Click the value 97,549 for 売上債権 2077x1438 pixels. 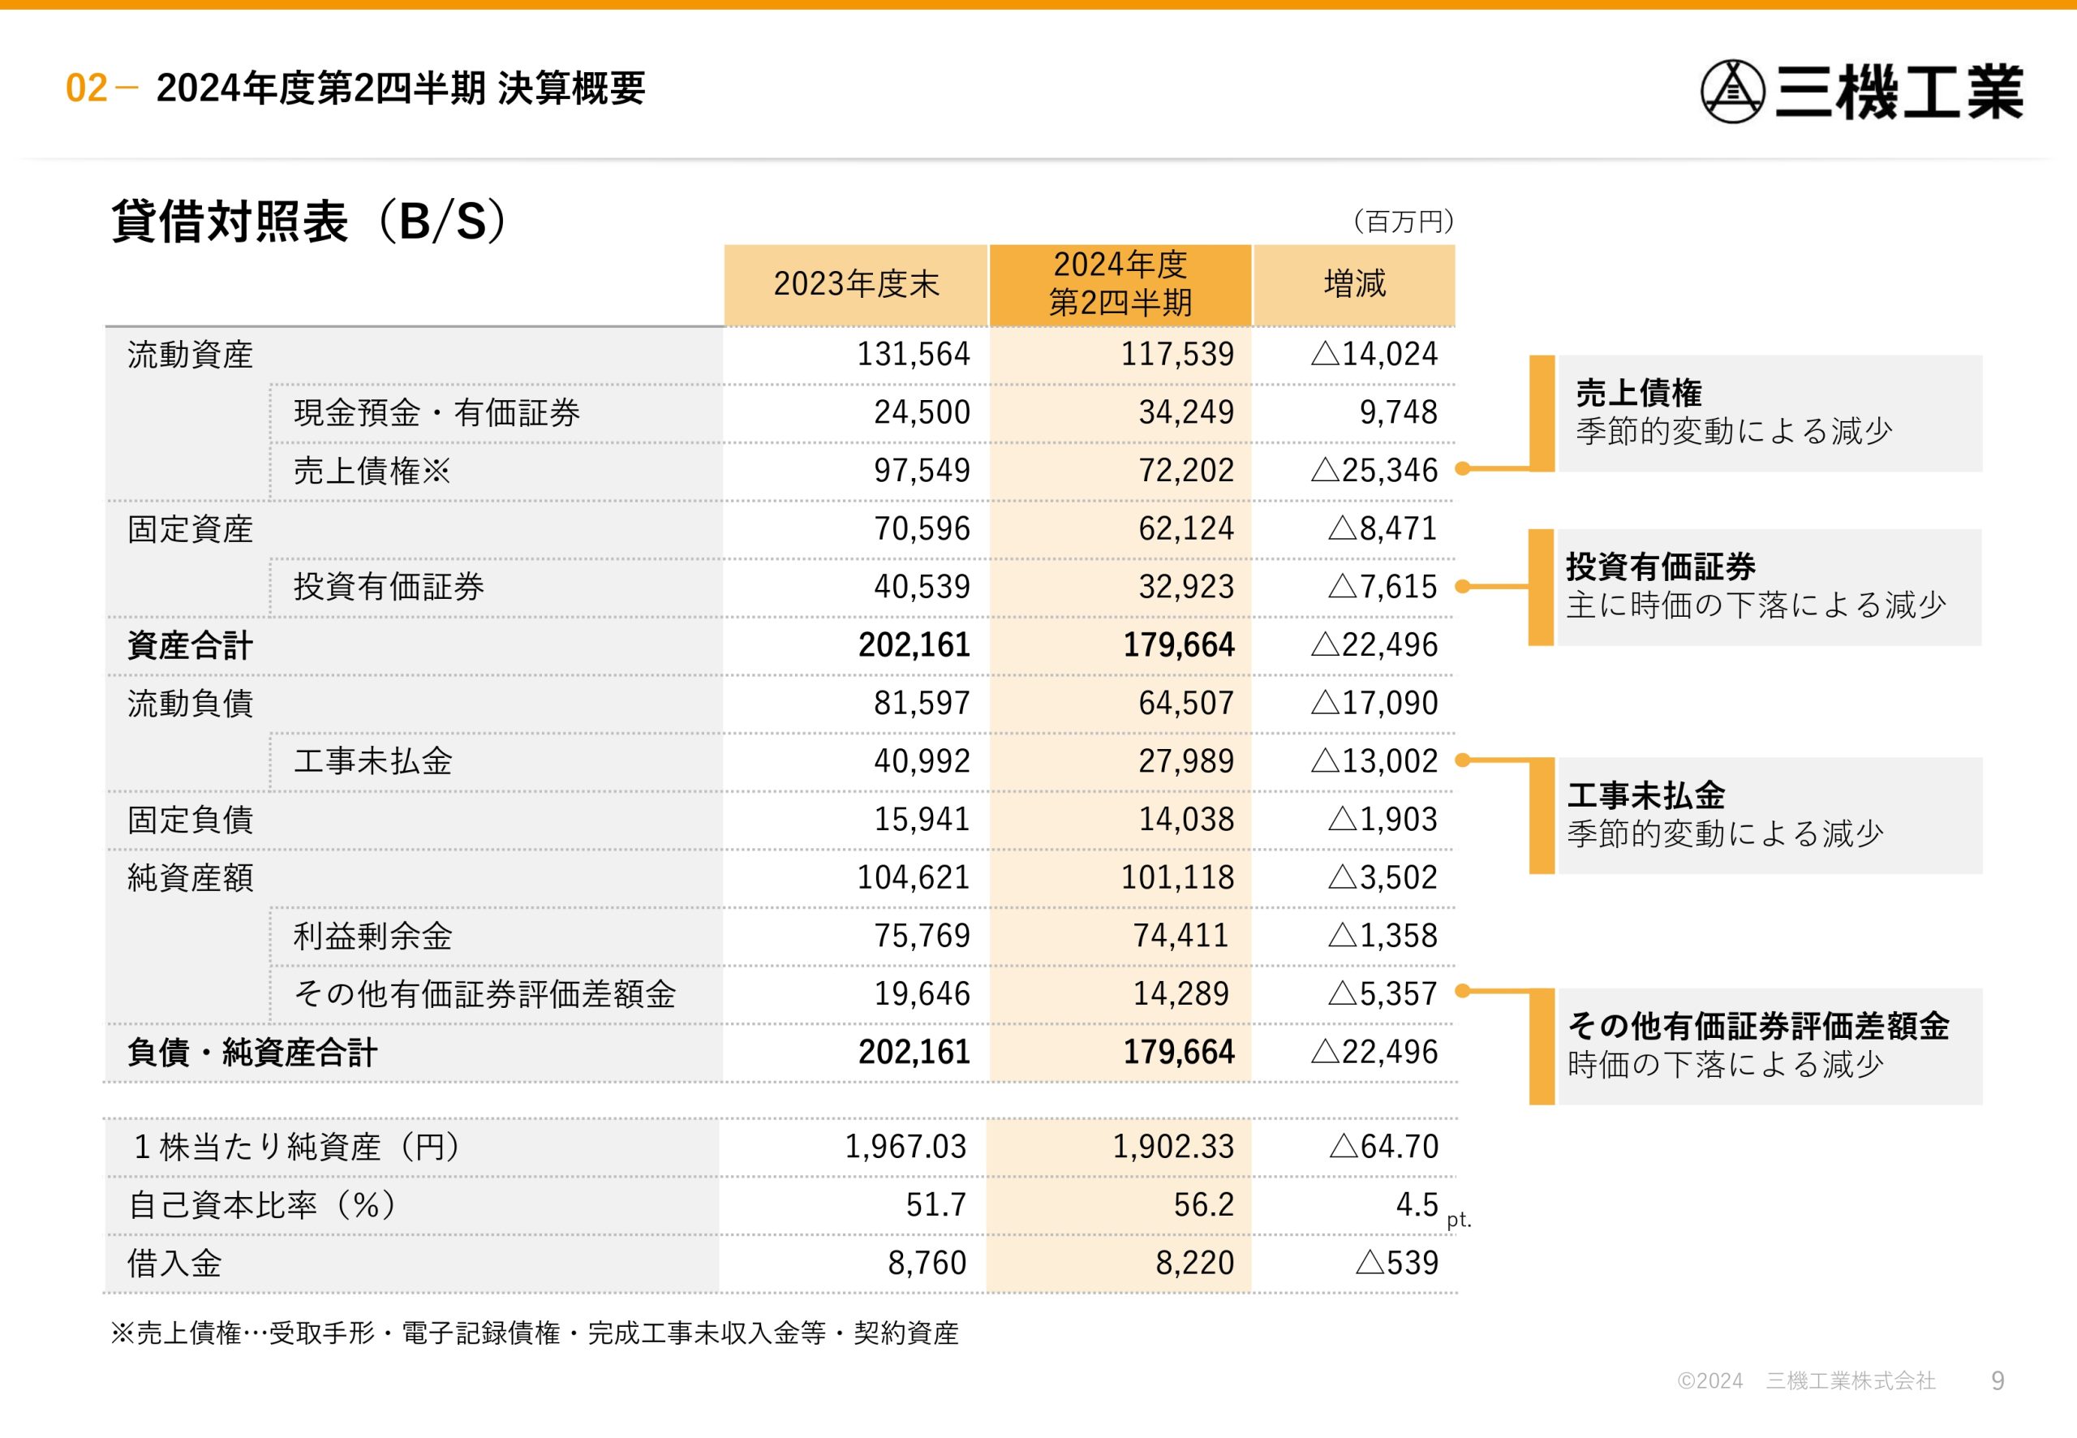point(922,471)
